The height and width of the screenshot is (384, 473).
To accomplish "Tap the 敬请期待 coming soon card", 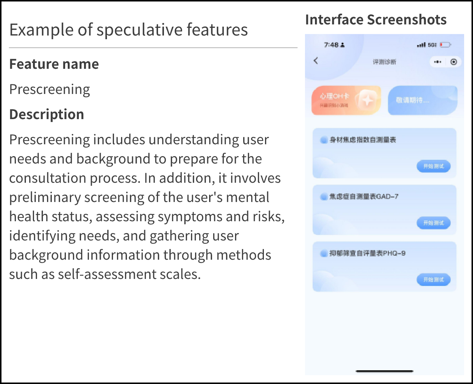I will pyautogui.click(x=422, y=100).
